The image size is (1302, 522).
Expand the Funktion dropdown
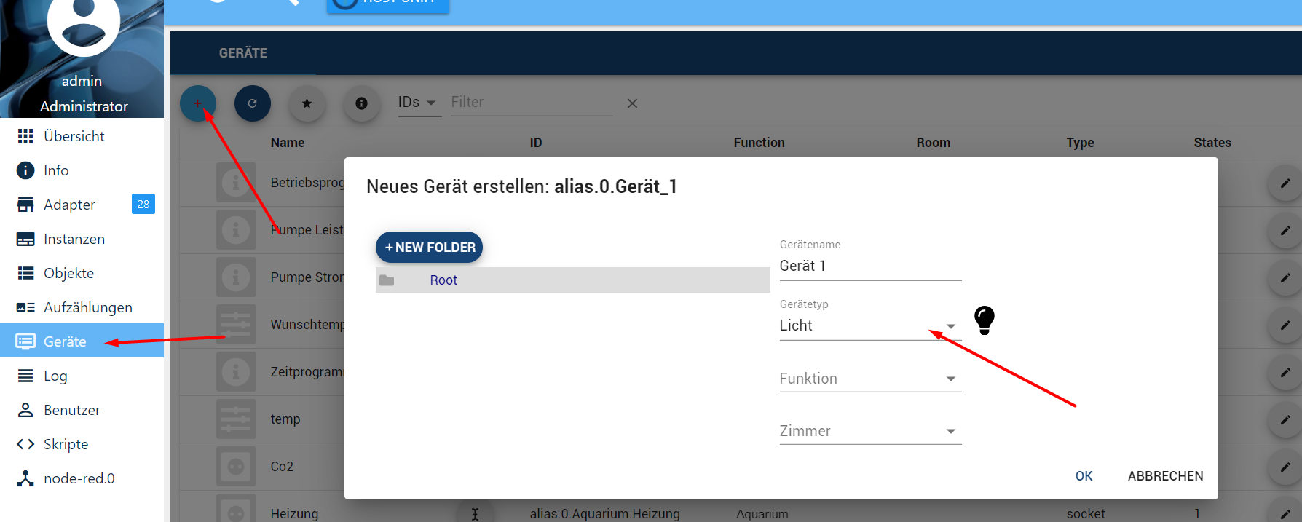pos(869,379)
